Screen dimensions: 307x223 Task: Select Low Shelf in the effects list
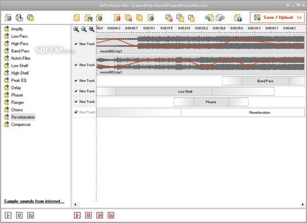(20, 66)
